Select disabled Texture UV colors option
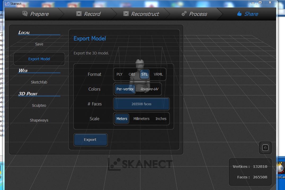285x190 pixels. (x=150, y=89)
